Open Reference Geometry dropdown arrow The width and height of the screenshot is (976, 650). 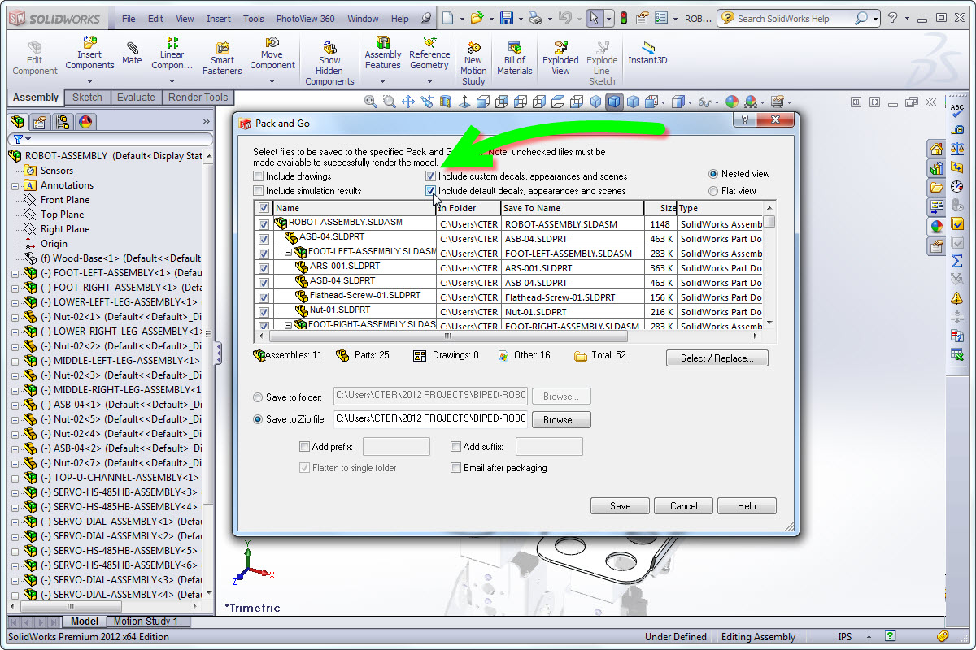click(429, 80)
